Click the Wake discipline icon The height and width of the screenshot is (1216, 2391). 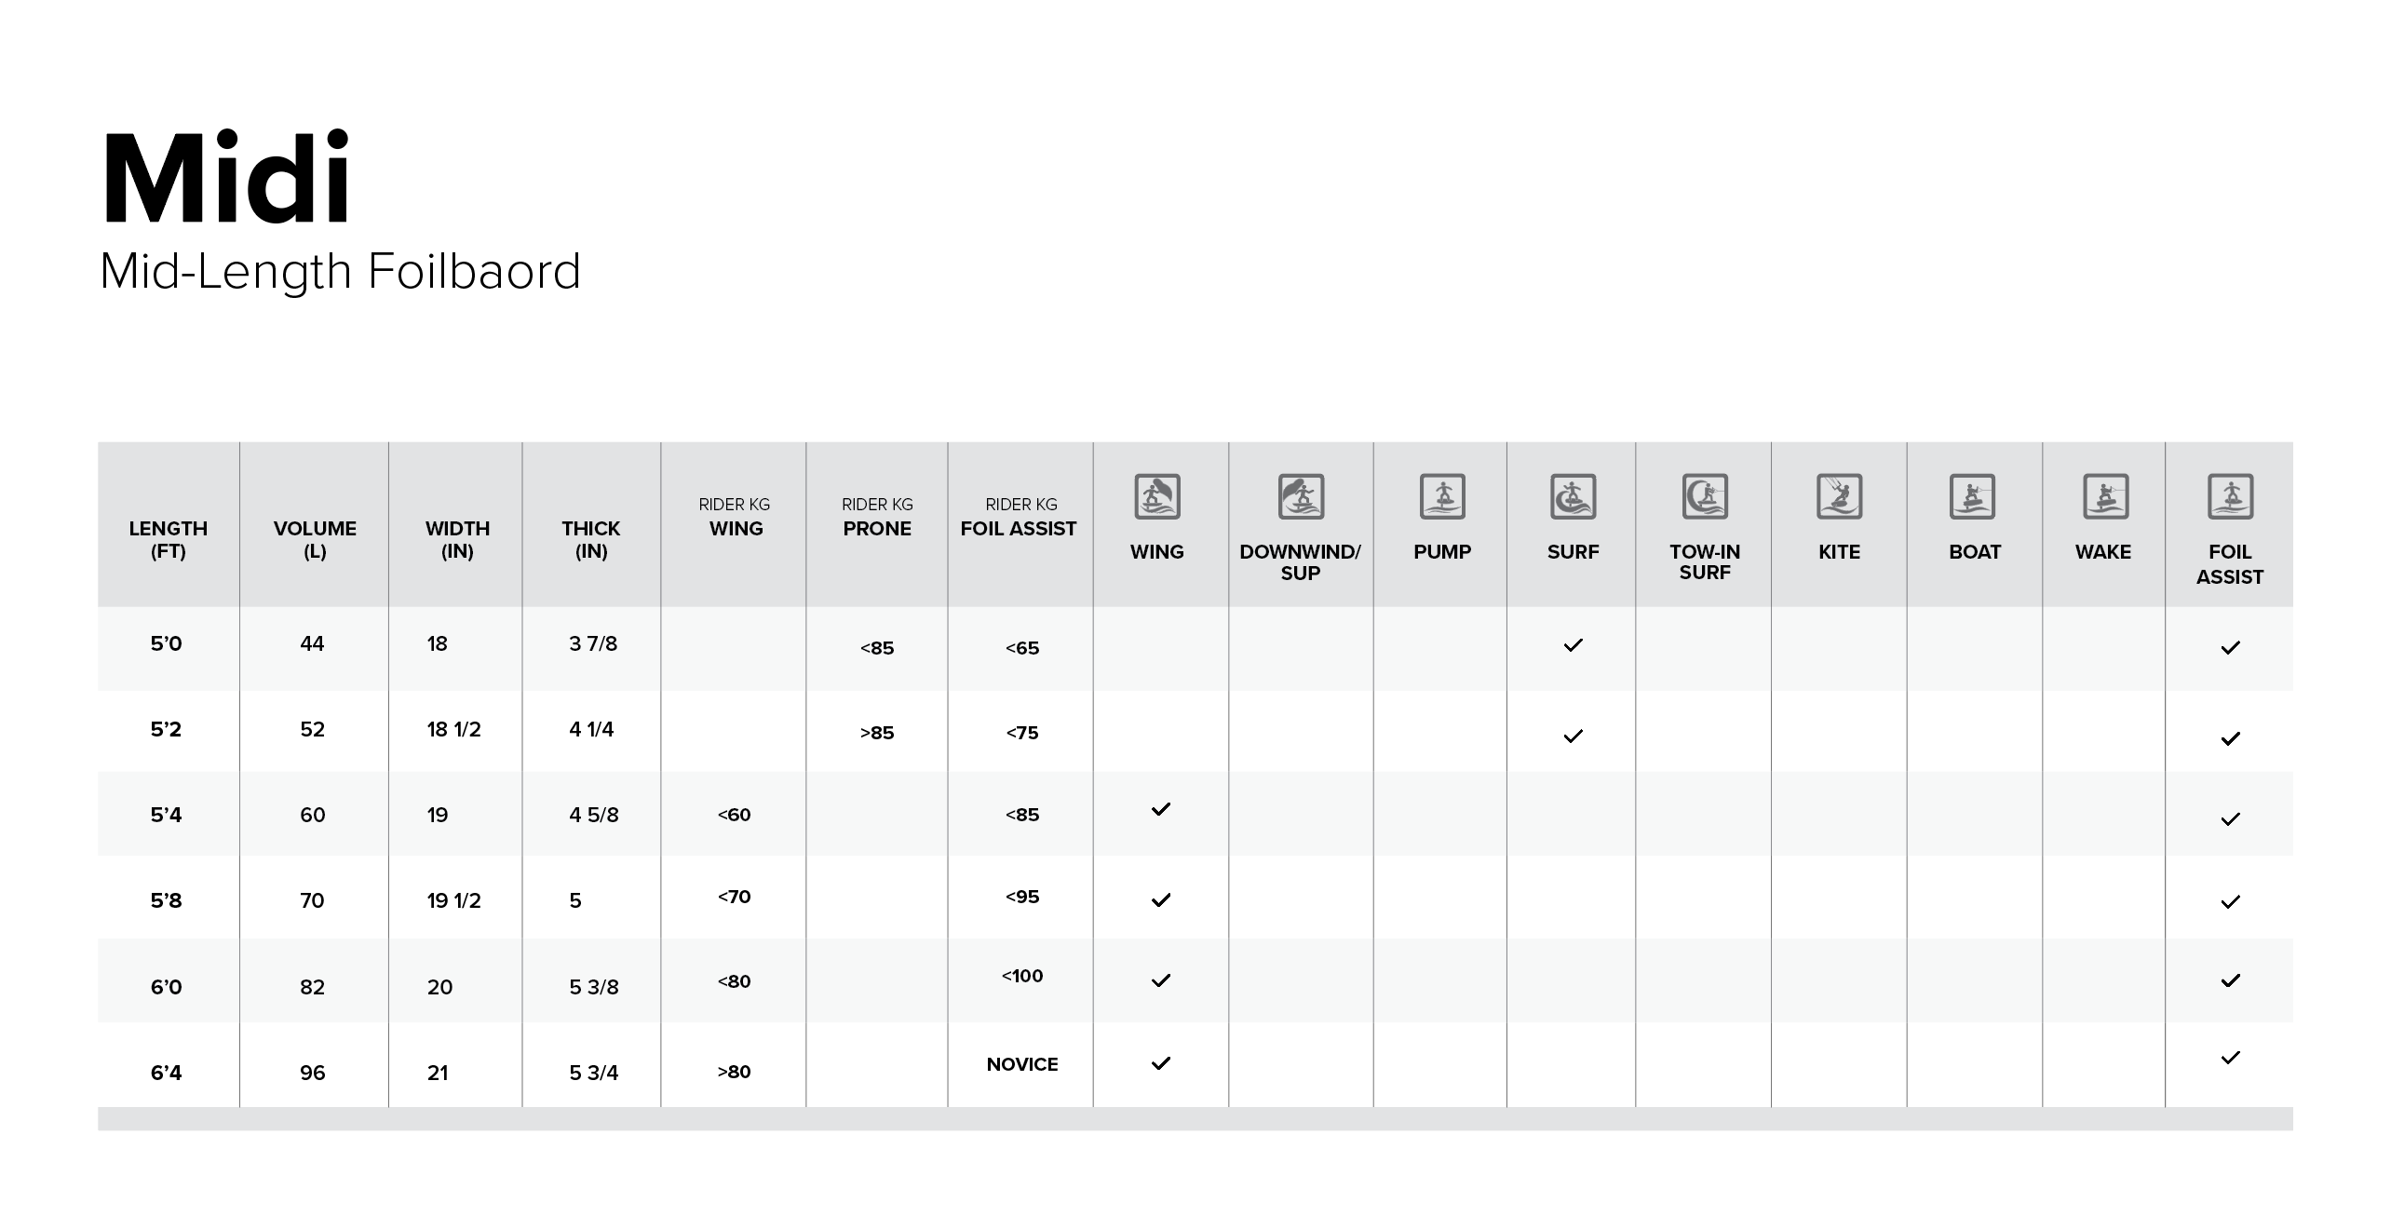pyautogui.click(x=2105, y=496)
